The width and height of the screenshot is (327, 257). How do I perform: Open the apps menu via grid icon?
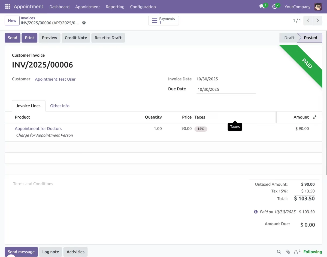[7, 7]
